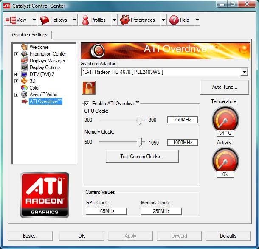The height and width of the screenshot is (249, 259).
Task: Minimize the Catalyst Control Center window
Action: click(x=222, y=4)
